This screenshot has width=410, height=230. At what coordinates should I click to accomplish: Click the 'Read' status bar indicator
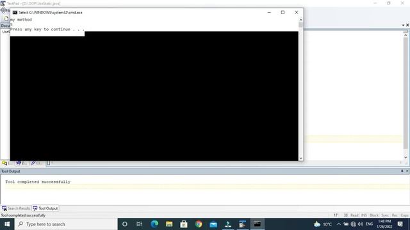[354, 215]
